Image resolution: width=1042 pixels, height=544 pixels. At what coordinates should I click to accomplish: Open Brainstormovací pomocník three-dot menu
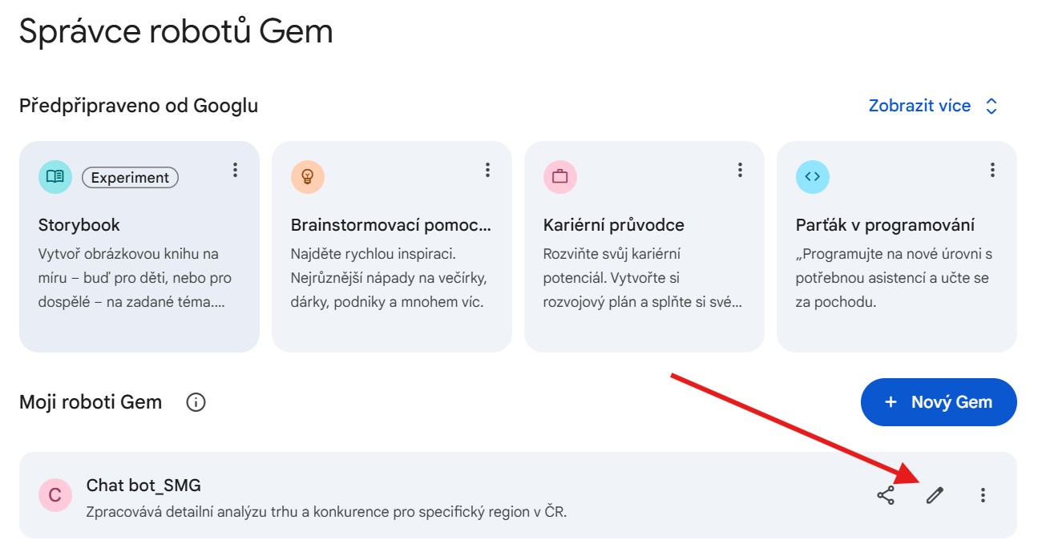pyautogui.click(x=487, y=170)
